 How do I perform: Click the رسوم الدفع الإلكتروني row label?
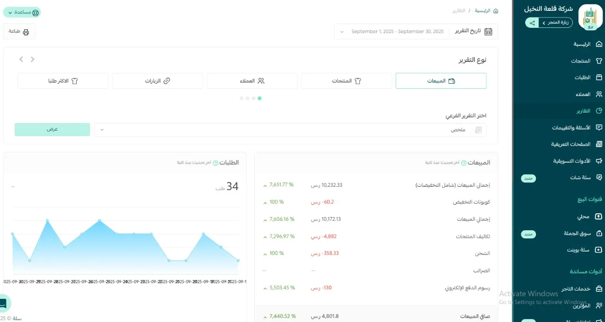468,287
